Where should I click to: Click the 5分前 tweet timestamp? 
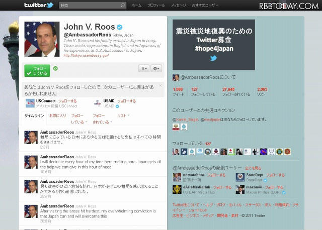click(x=44, y=147)
